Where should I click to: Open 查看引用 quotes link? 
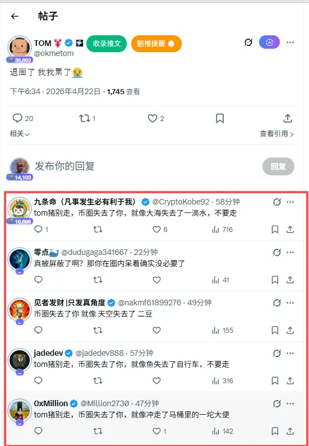coord(276,134)
